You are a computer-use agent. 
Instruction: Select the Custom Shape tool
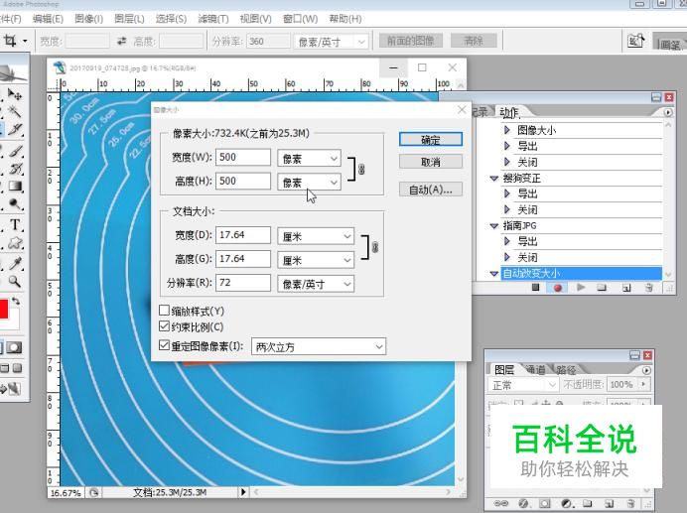(x=15, y=243)
